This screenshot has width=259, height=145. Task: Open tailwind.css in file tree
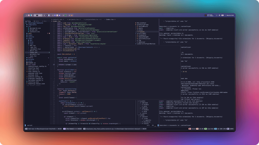click(x=35, y=32)
